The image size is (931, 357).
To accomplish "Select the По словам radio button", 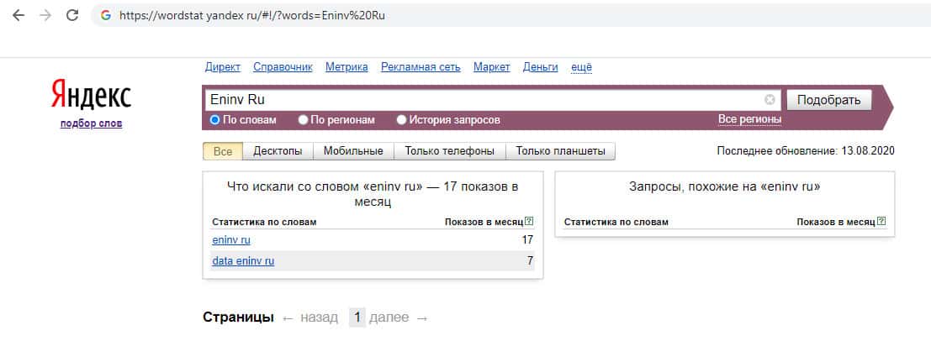I will tap(214, 120).
